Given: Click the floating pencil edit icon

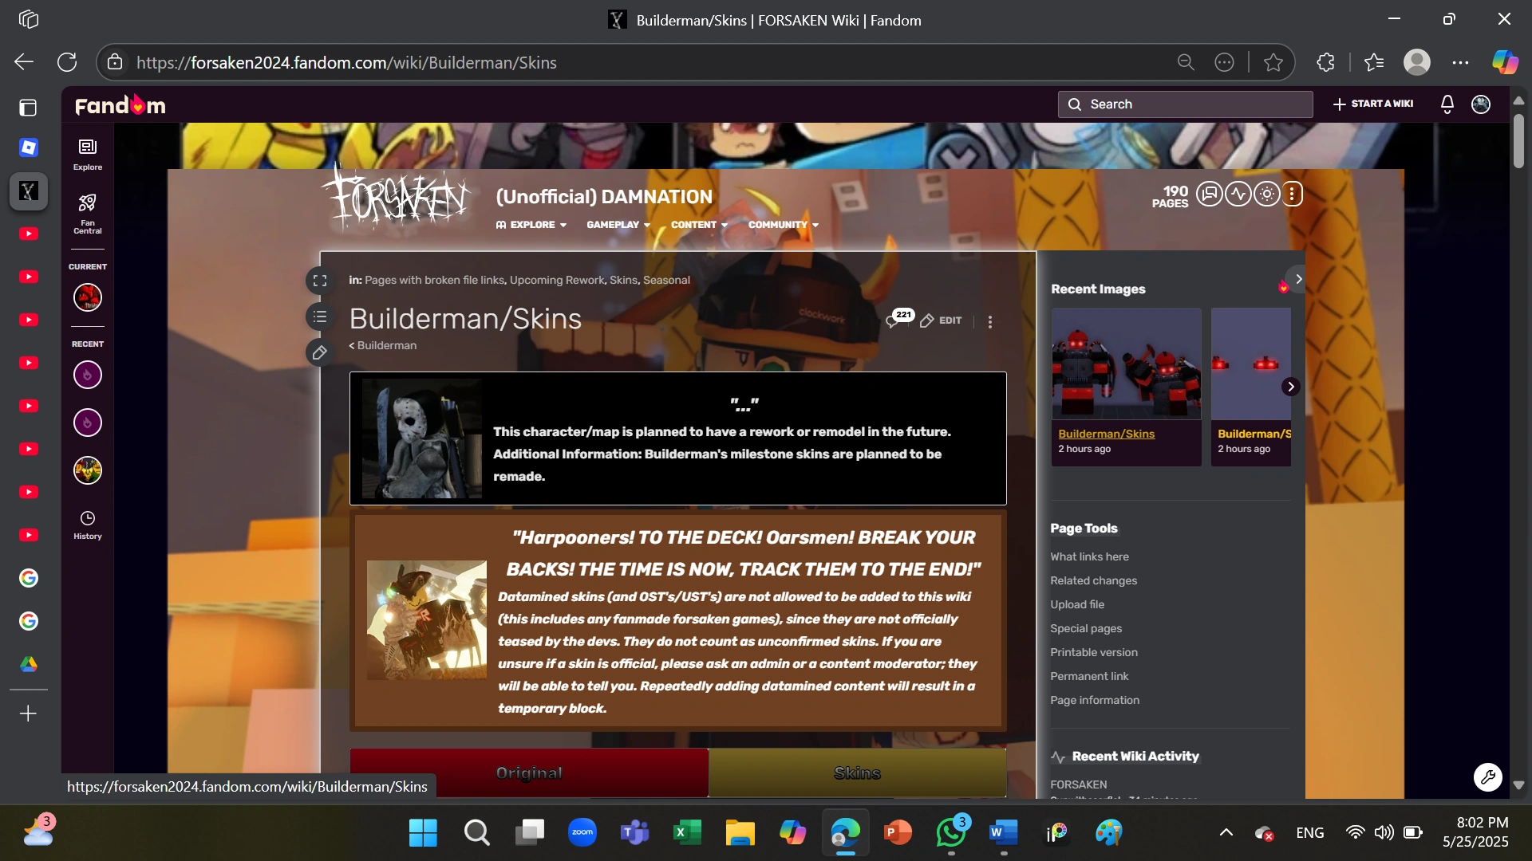Looking at the screenshot, I should click(x=320, y=352).
